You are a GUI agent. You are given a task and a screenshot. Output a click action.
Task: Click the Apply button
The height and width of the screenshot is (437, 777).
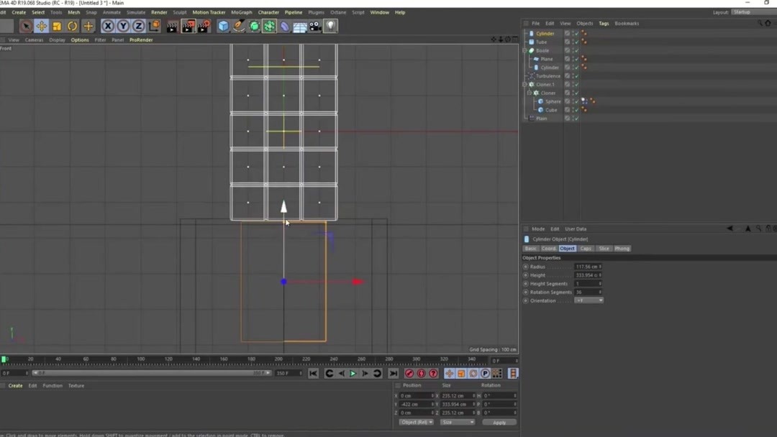coord(499,423)
